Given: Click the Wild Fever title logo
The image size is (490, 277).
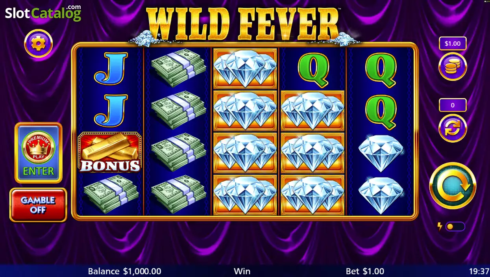Looking at the screenshot, I should tap(243, 23).
